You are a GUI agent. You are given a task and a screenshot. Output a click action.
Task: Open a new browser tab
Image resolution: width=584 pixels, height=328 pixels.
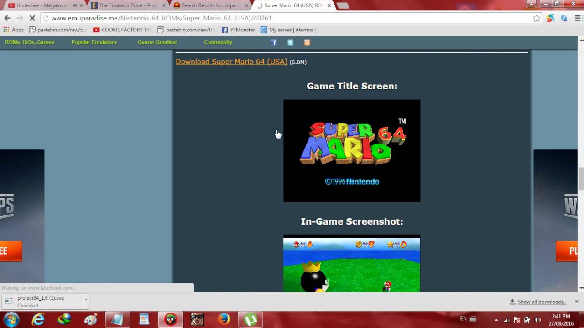point(343,5)
